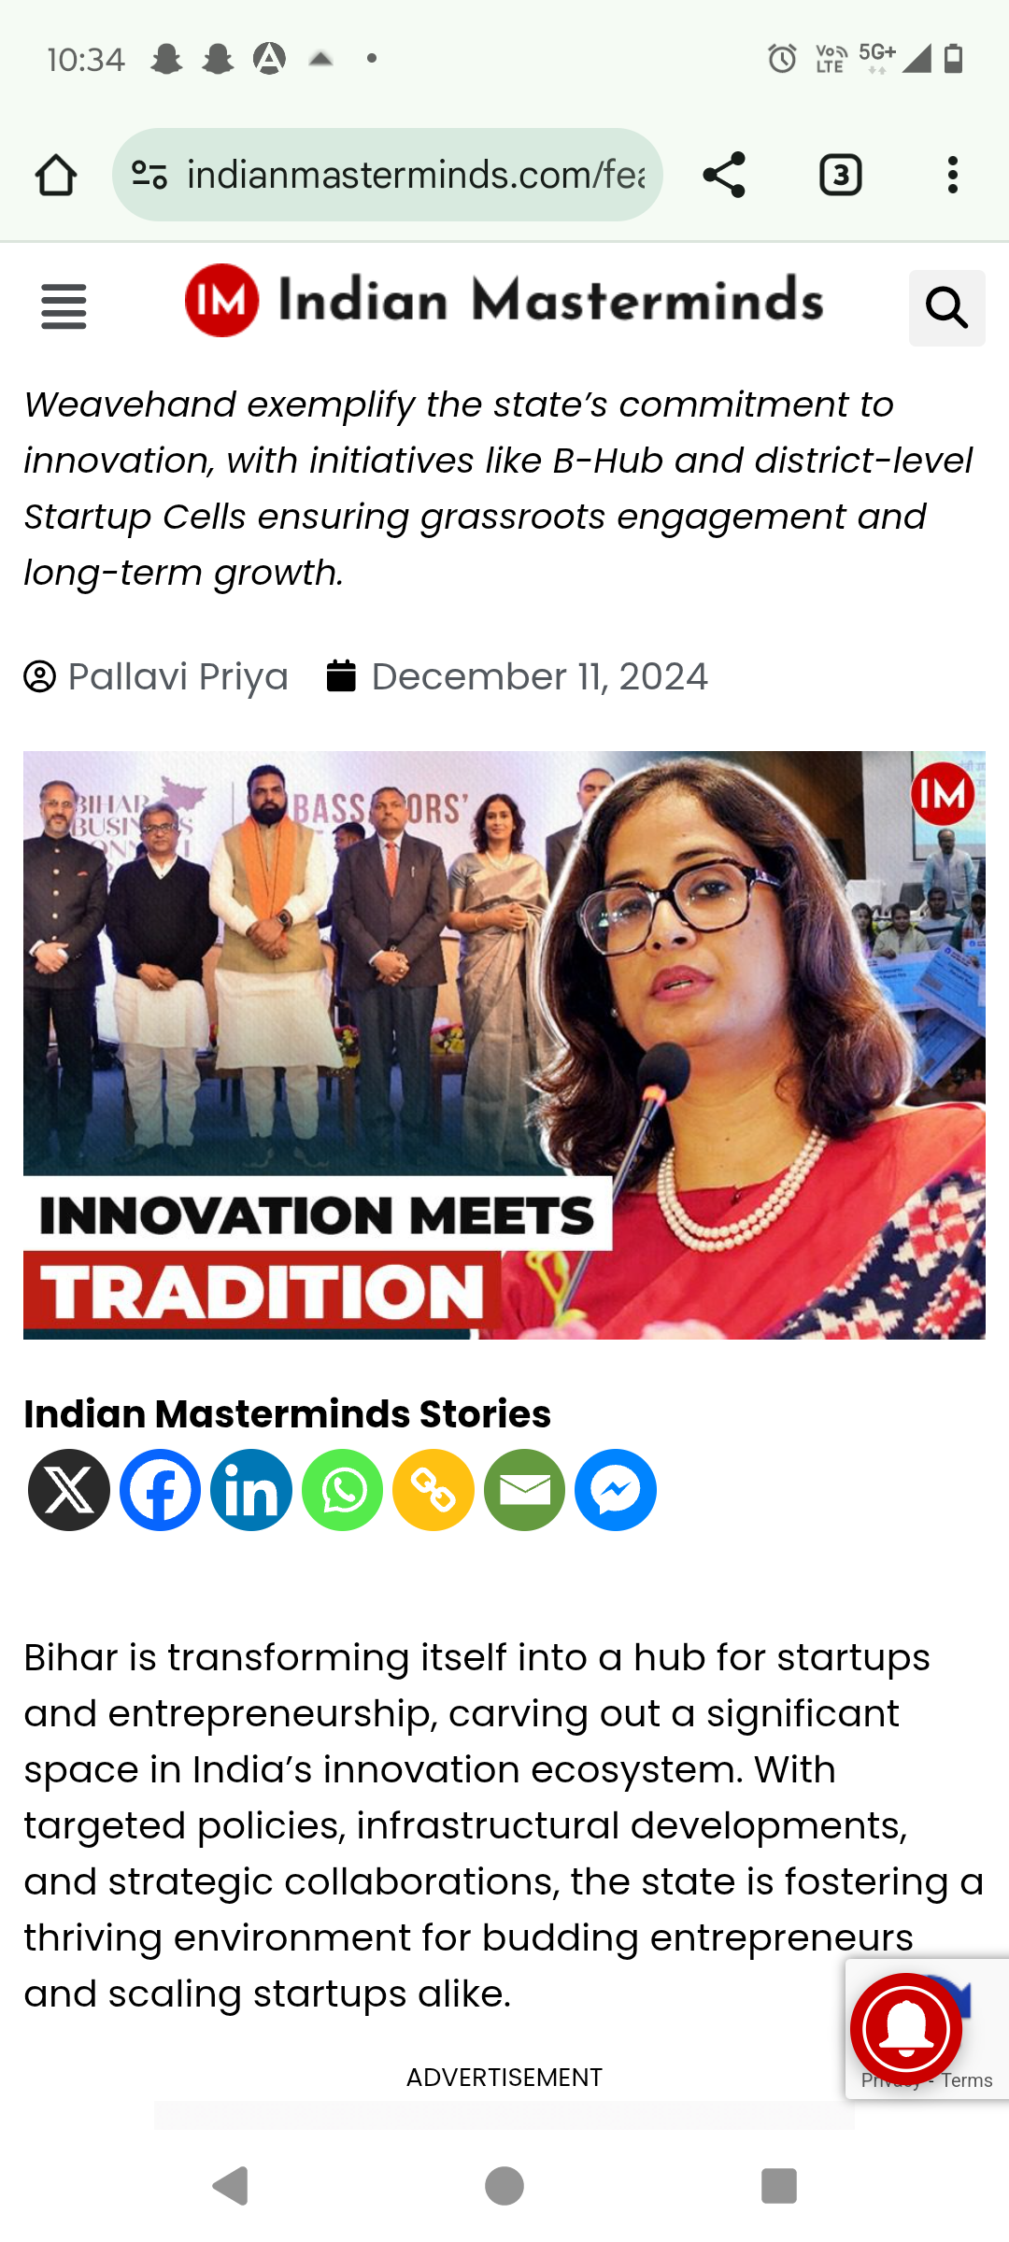Tap the Android back button
1009x2242 pixels.
pos(231,2186)
